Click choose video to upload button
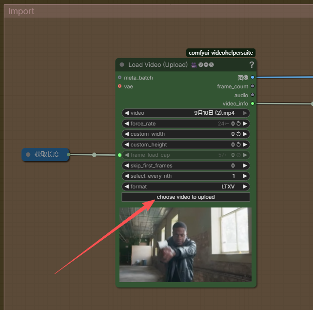This screenshot has height=310, width=313. pyautogui.click(x=186, y=197)
